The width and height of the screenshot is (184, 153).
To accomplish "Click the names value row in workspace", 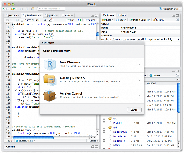I will coord(140,28).
